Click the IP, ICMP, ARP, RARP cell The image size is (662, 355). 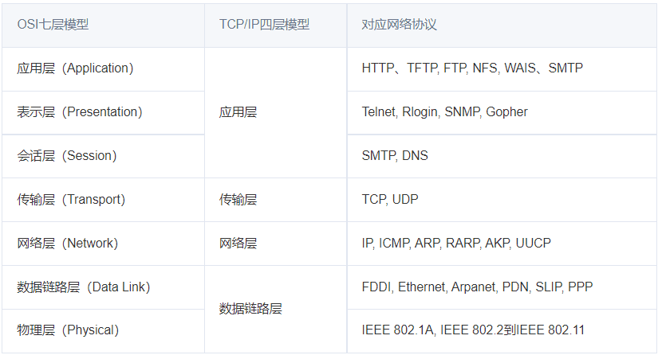[456, 244]
